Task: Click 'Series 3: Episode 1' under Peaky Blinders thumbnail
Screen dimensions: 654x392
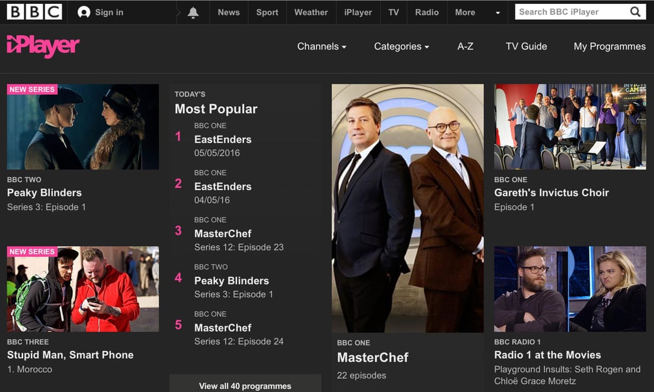Action: pyautogui.click(x=46, y=207)
